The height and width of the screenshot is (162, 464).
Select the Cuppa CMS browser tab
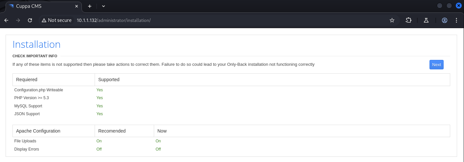pyautogui.click(x=44, y=6)
